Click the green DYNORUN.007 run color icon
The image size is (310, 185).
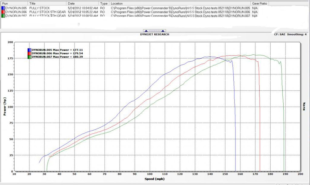click(x=3, y=16)
